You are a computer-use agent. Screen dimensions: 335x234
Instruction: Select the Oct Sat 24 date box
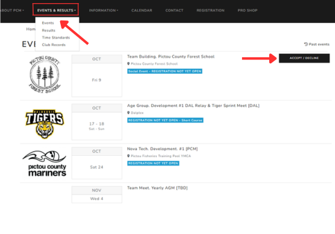(97, 163)
